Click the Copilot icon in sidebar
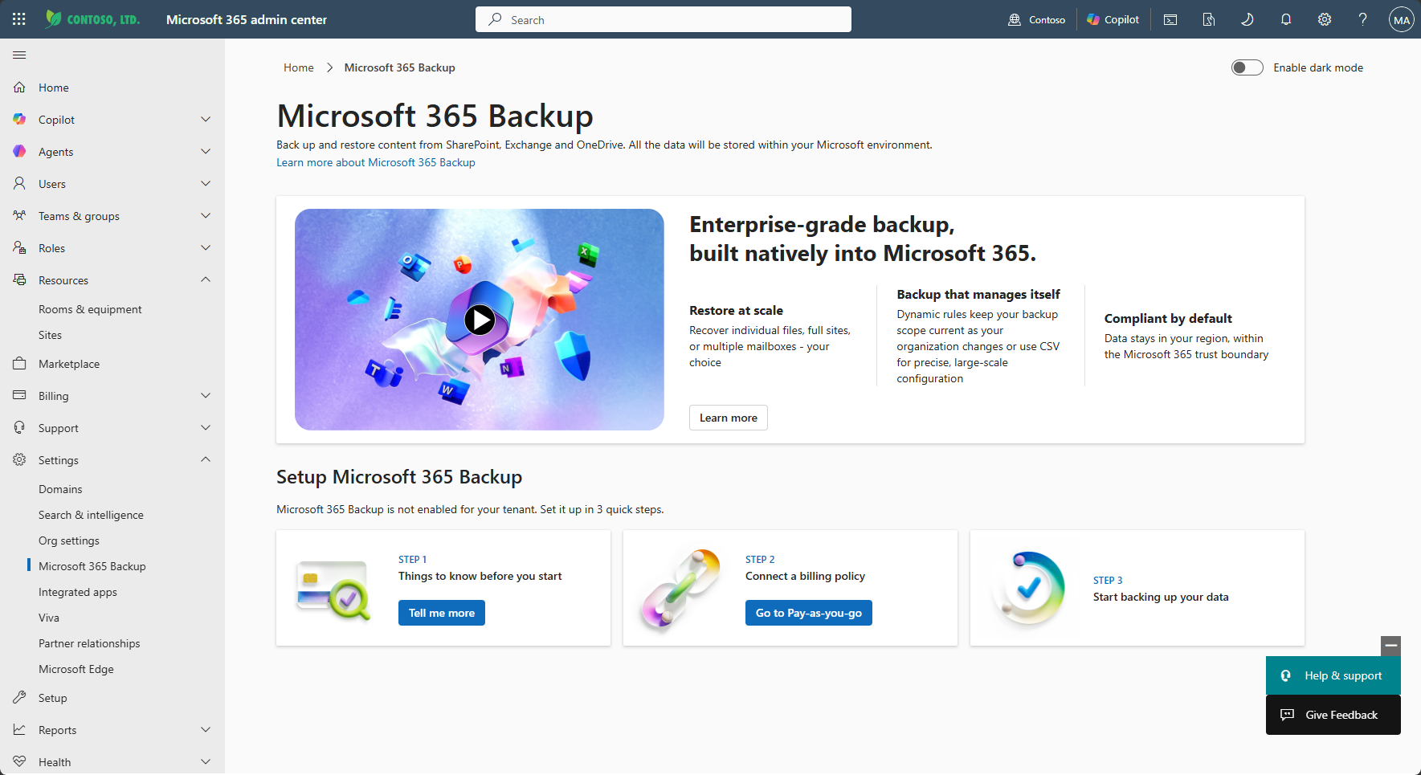The width and height of the screenshot is (1421, 775). coord(19,120)
